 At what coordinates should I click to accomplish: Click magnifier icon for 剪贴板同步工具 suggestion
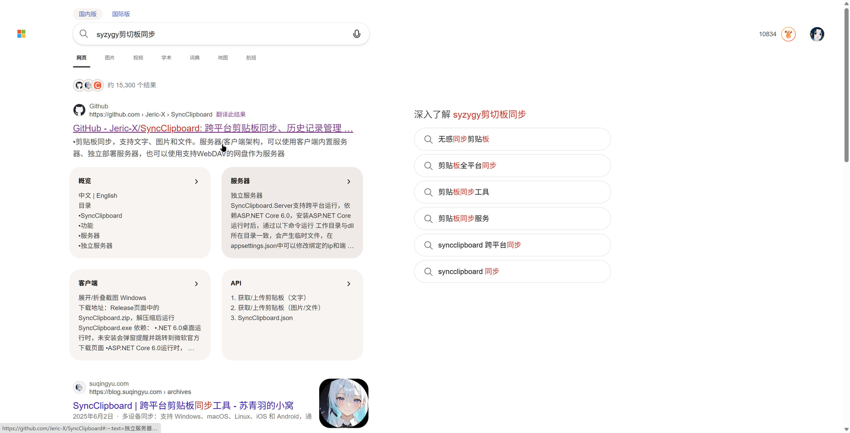point(428,193)
